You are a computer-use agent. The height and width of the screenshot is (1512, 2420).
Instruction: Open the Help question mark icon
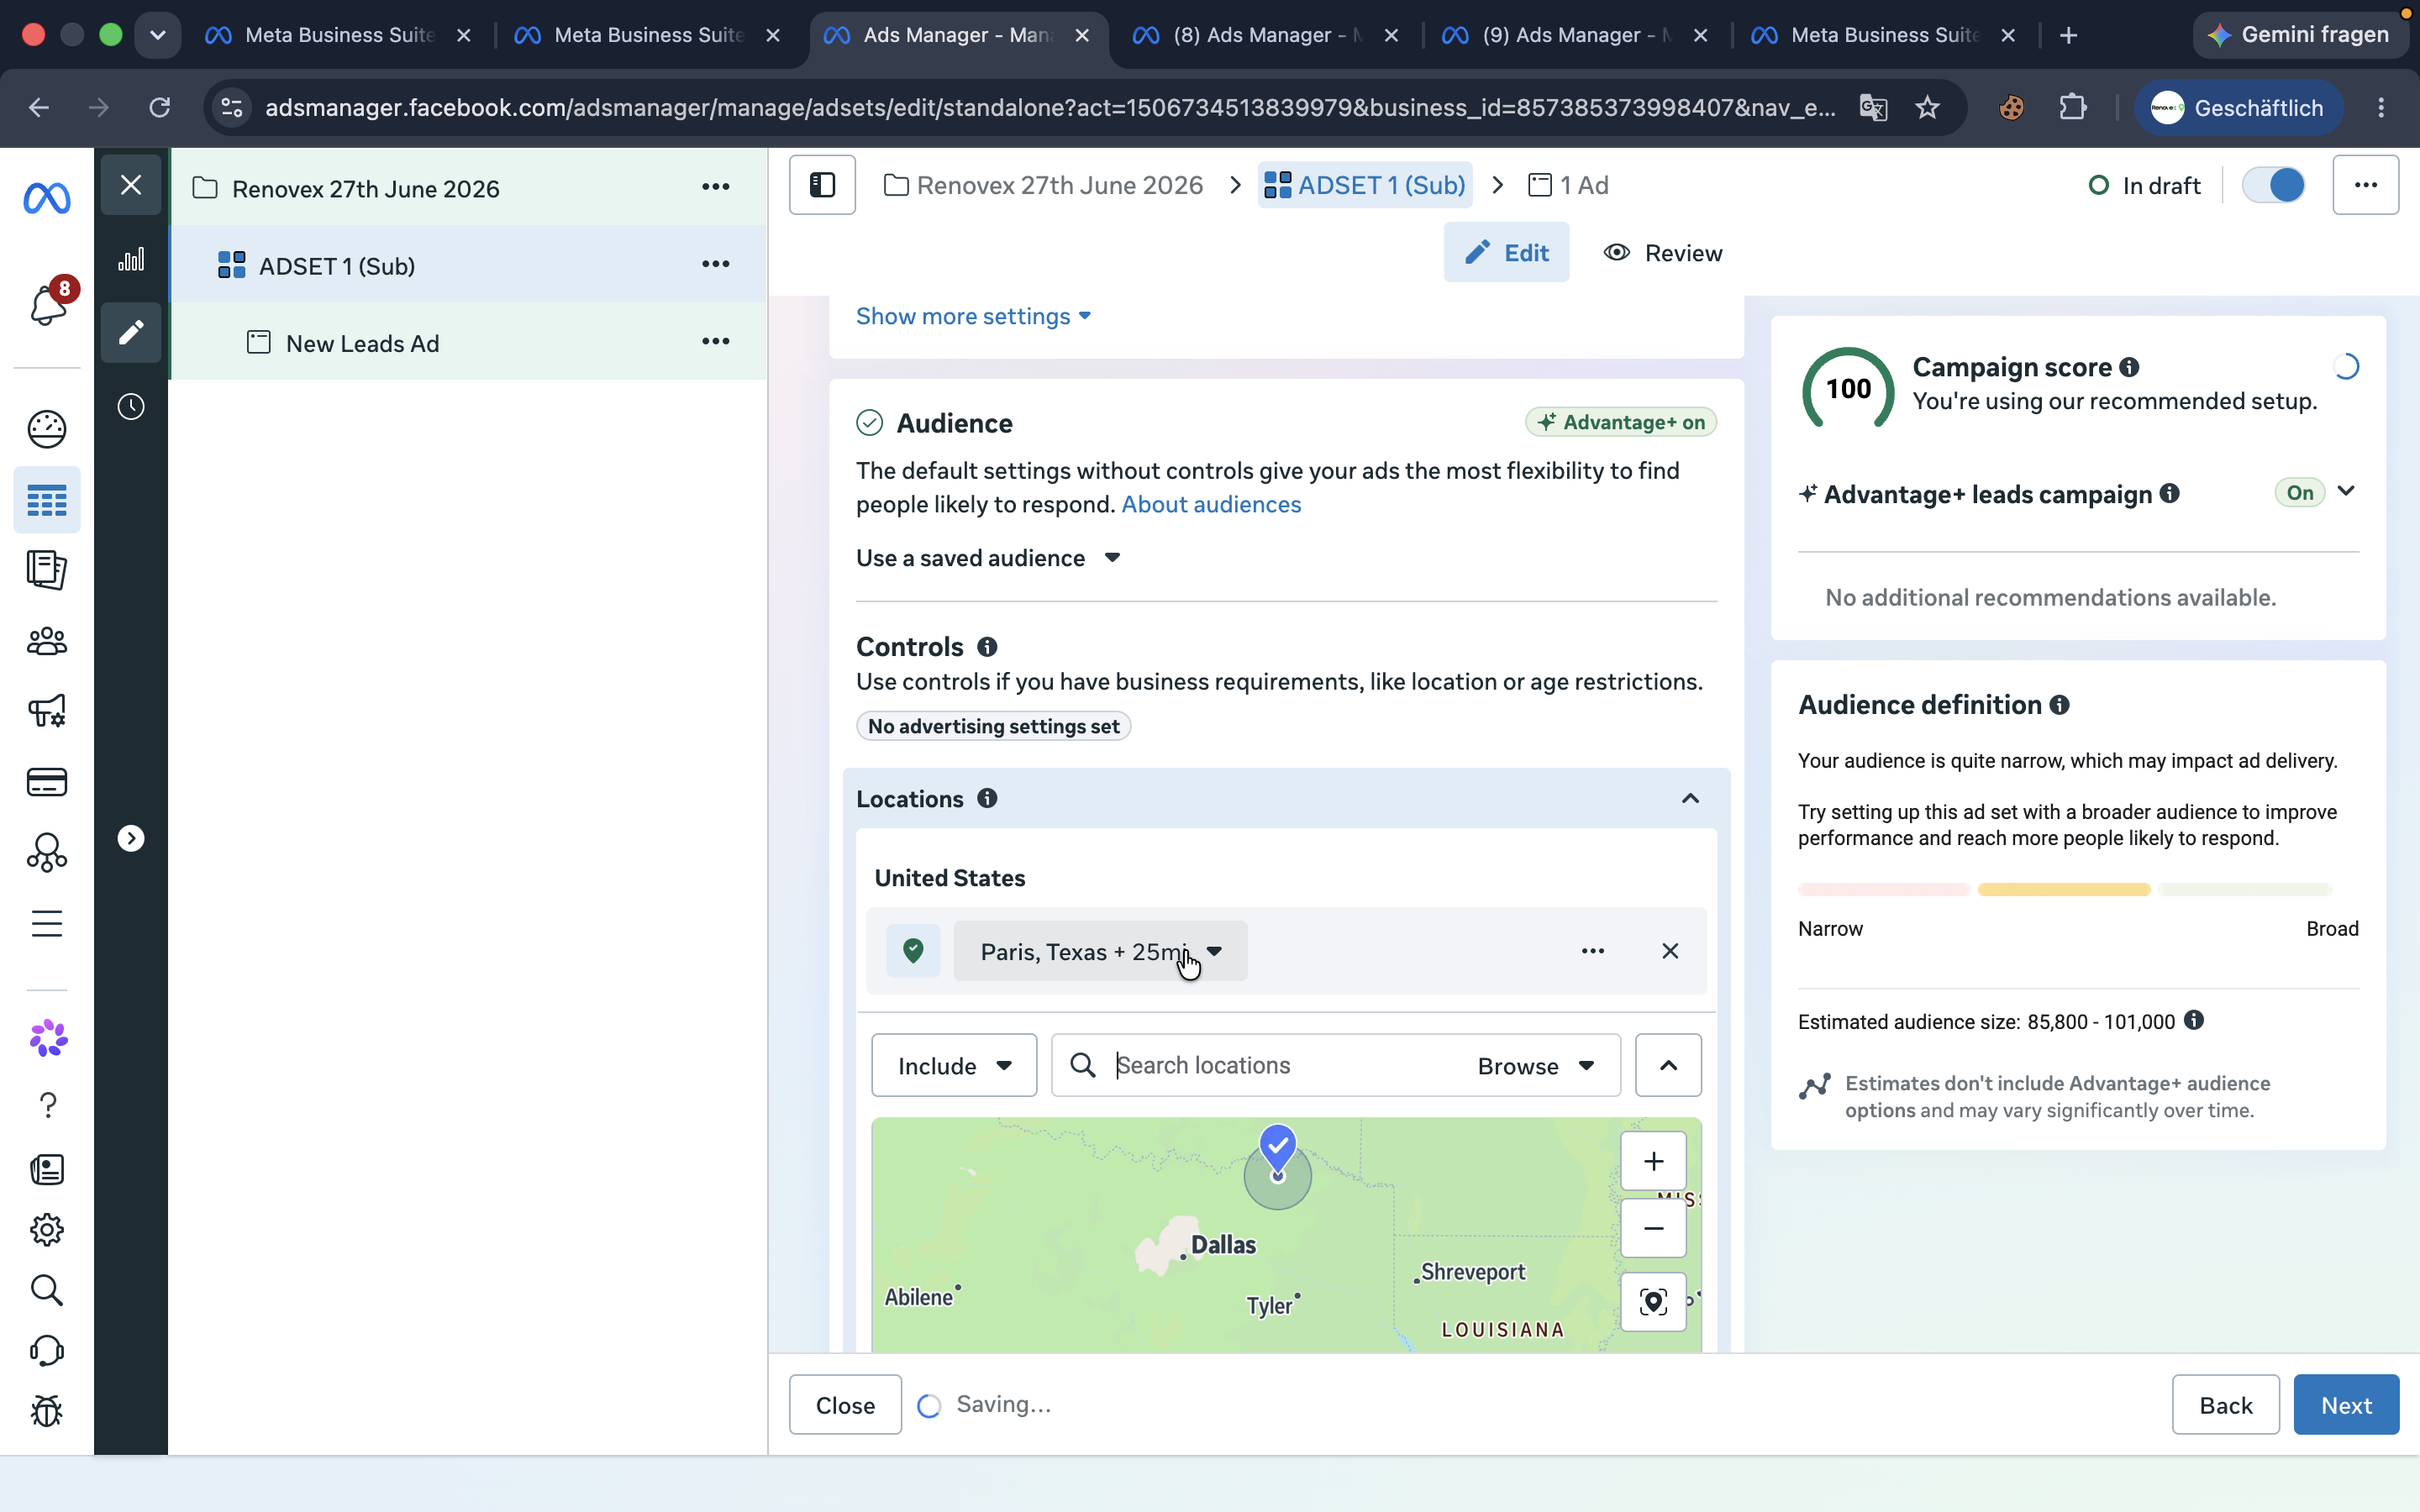(x=48, y=1105)
